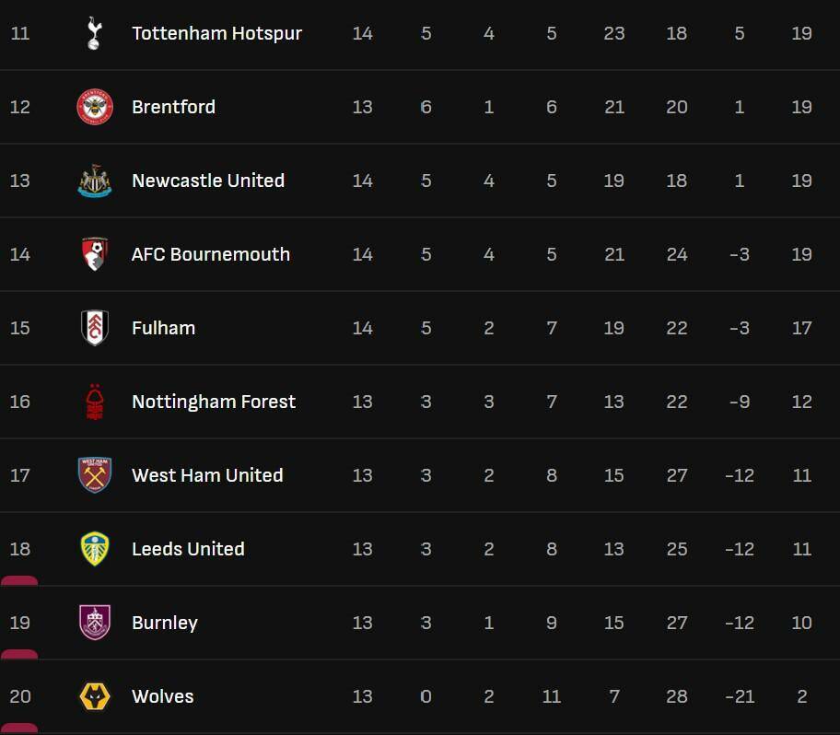Click the Fulham club crest
This screenshot has width=840, height=735.
point(94,328)
